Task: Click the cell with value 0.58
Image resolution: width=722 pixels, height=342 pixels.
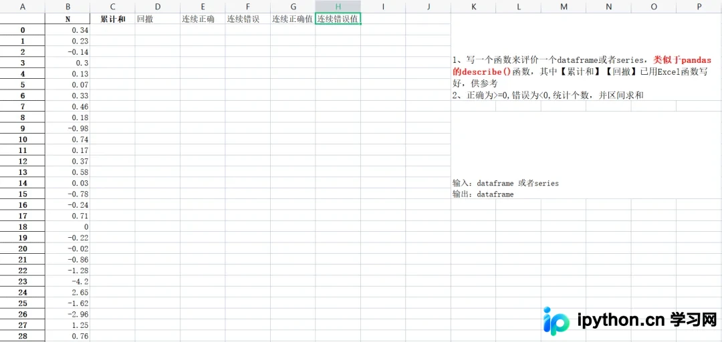Action: (x=68, y=172)
